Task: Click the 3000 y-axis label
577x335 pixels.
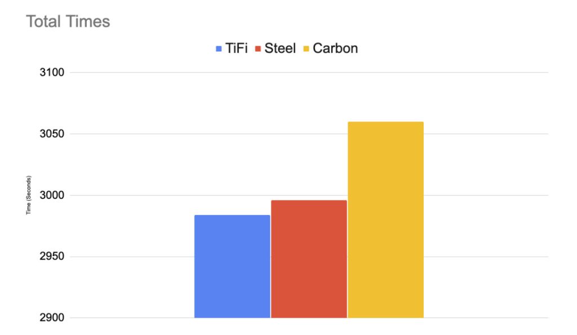Action: (x=52, y=195)
